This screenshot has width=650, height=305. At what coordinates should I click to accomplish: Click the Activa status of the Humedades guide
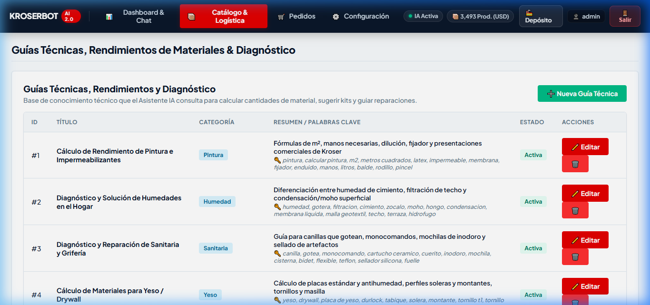[533, 201]
